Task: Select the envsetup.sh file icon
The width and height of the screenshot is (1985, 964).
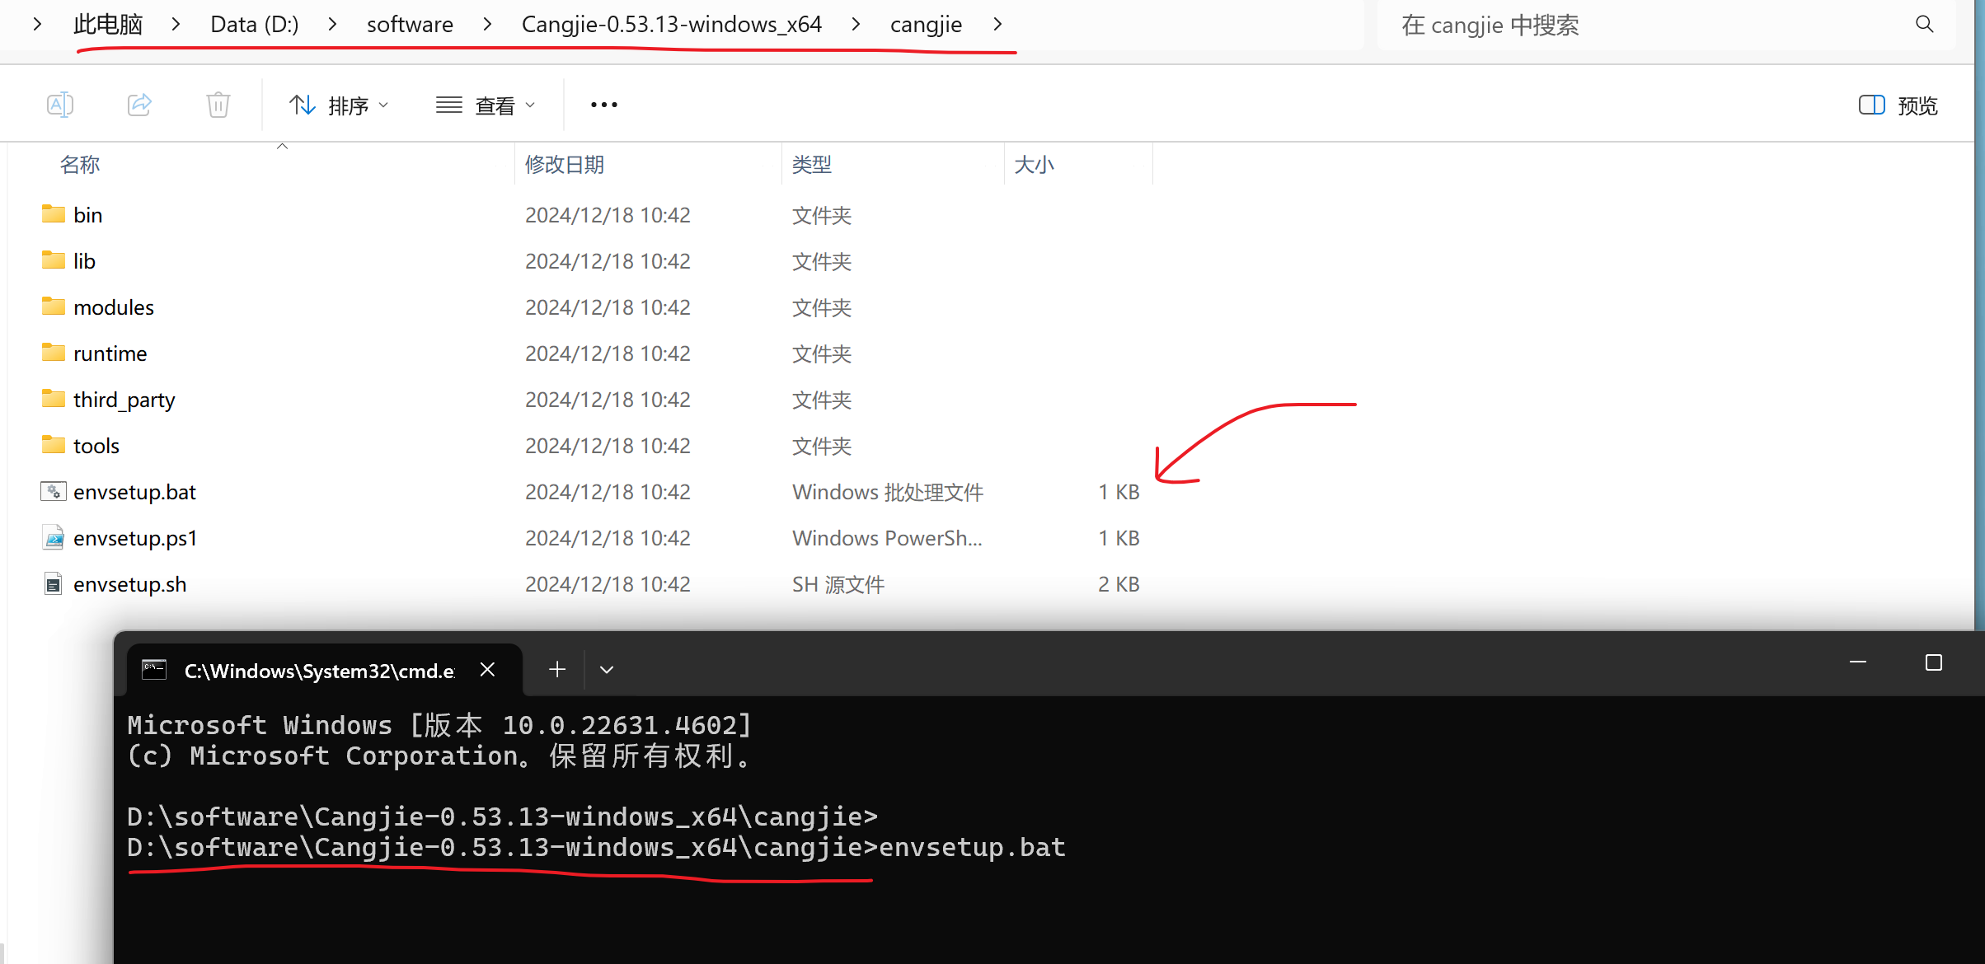Action: tap(54, 584)
